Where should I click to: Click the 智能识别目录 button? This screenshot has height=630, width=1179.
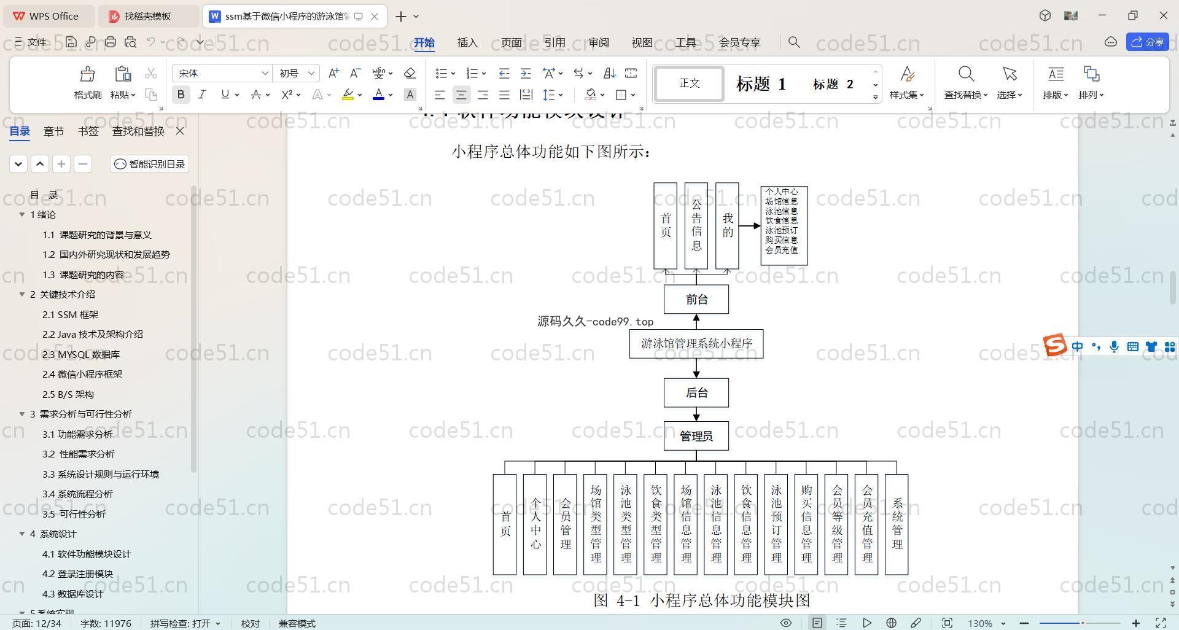pos(150,164)
